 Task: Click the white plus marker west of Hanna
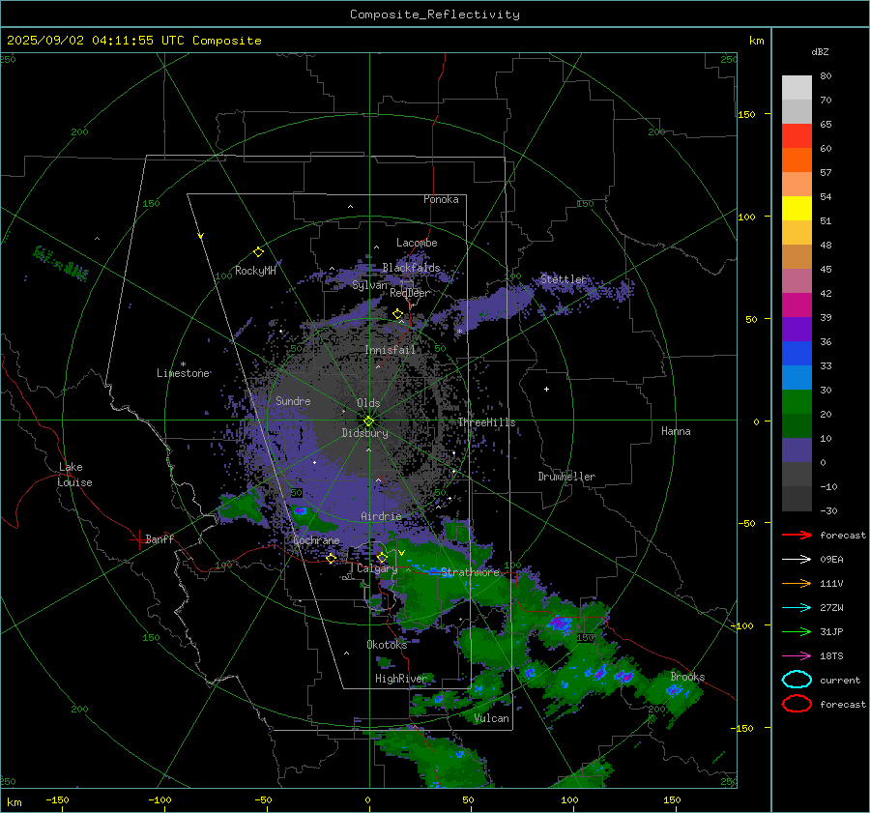coord(546,389)
